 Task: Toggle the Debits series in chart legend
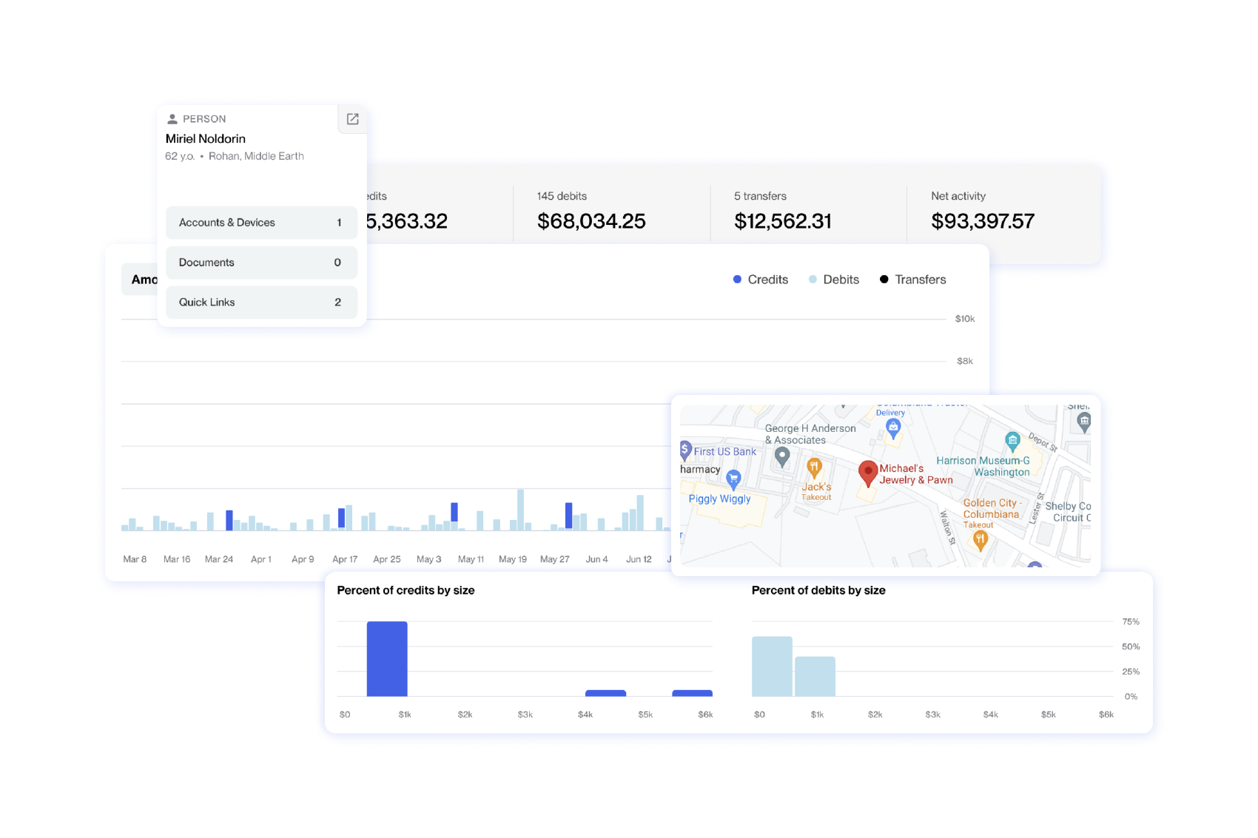834,280
